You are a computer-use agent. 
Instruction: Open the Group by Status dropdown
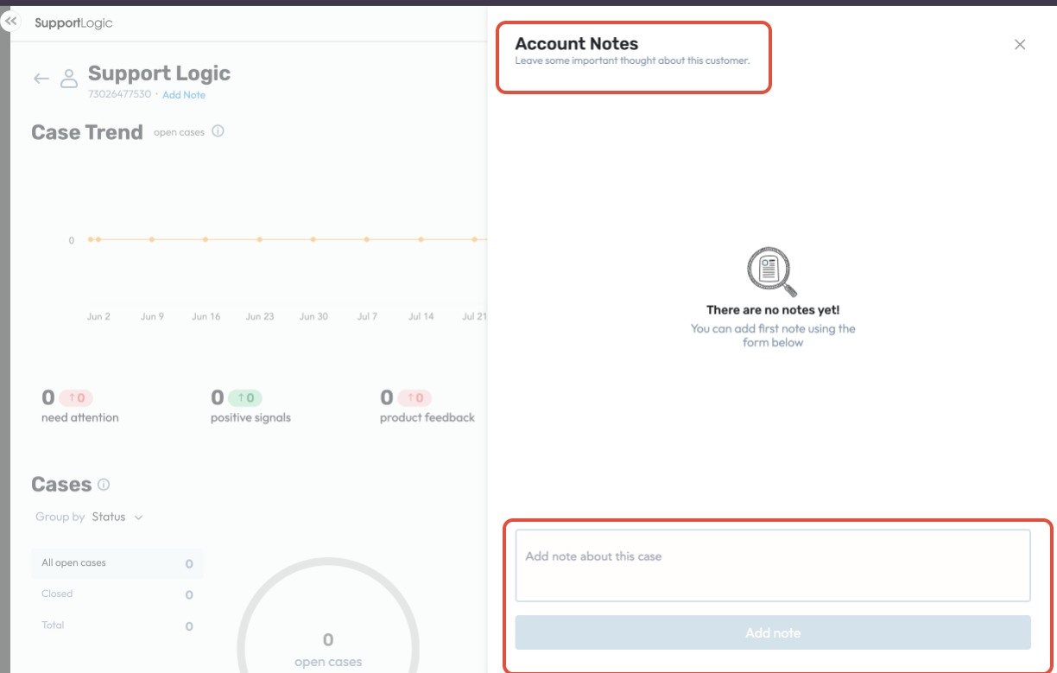point(117,517)
